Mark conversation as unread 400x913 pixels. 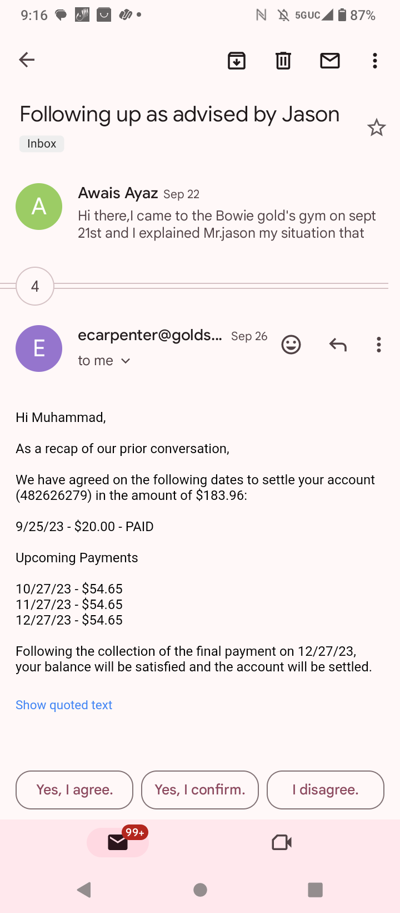[x=330, y=60]
